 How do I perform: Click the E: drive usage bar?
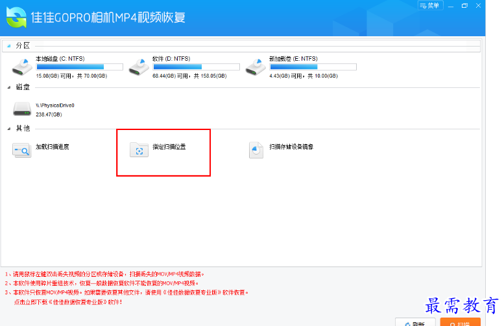click(313, 67)
